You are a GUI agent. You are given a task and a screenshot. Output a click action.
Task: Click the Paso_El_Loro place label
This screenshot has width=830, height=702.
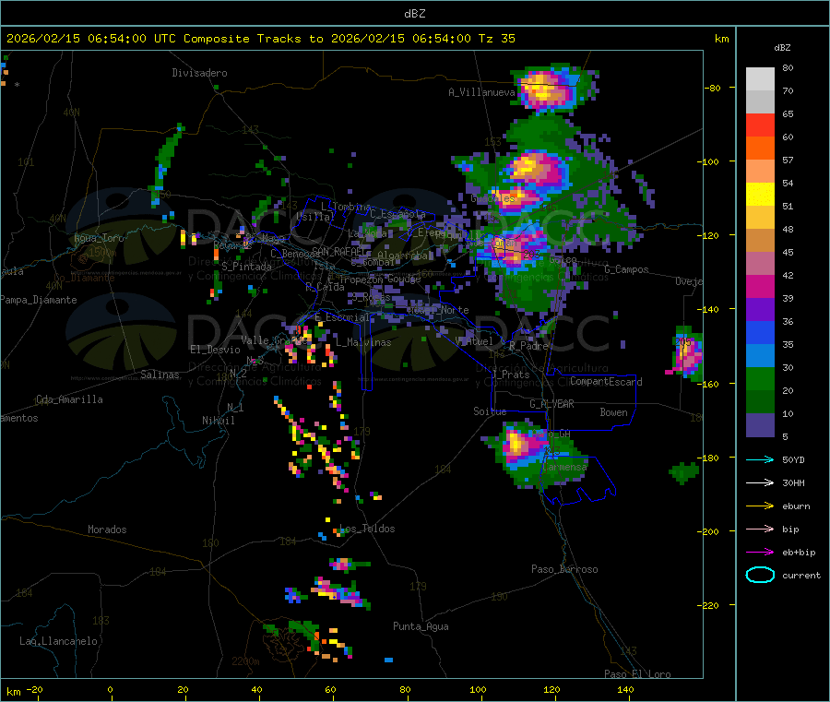click(638, 674)
